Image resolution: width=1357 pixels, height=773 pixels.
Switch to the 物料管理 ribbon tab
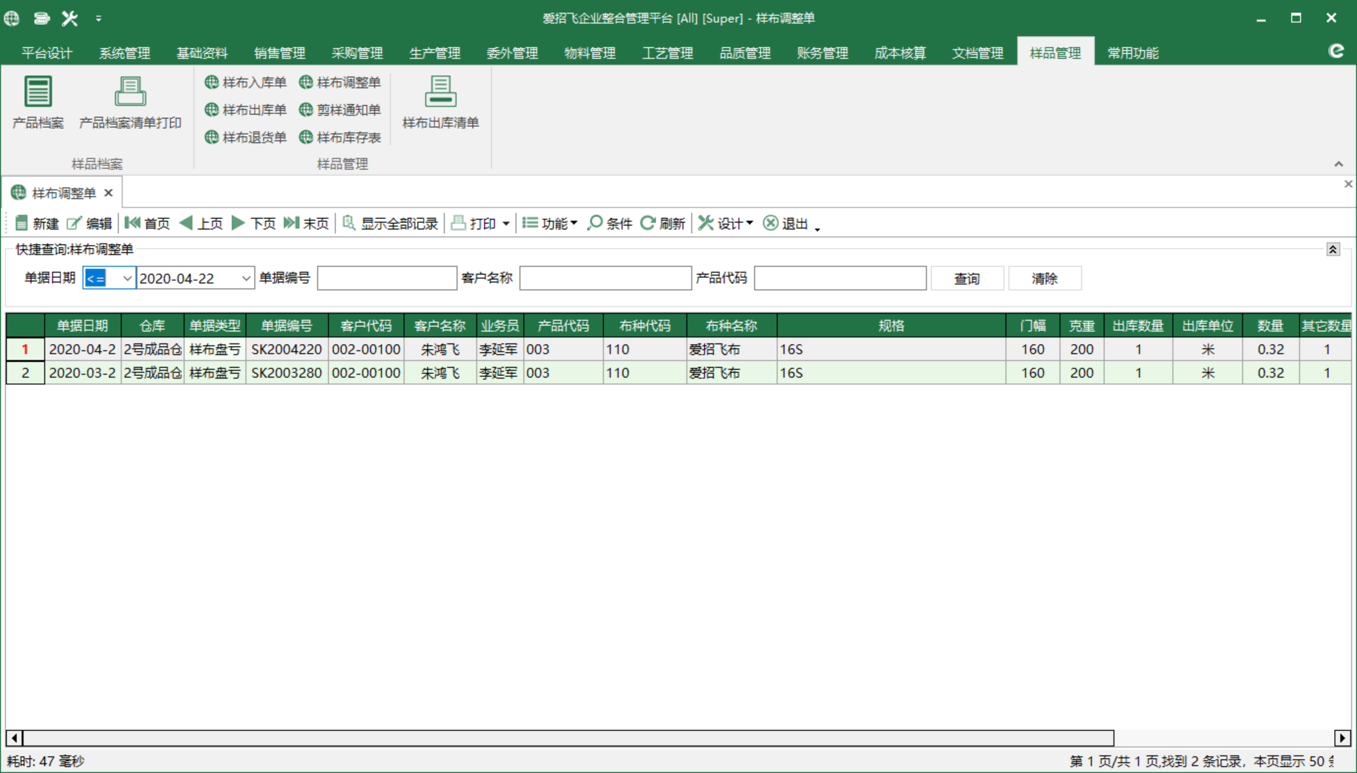590,53
